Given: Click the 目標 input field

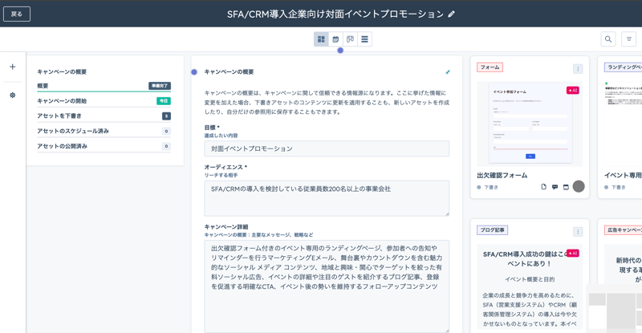Looking at the screenshot, I should point(327,148).
